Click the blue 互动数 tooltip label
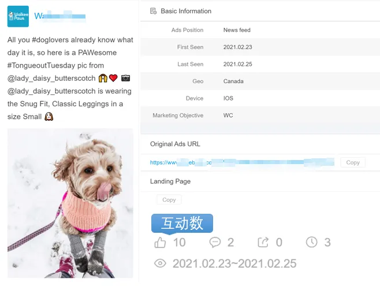 tap(182, 223)
